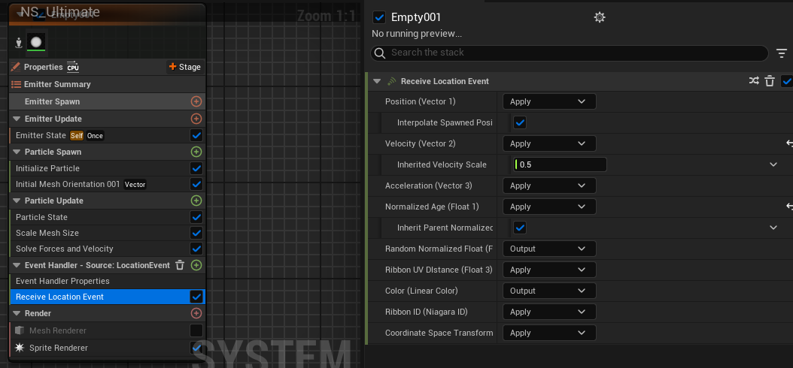Disable the Solve Forces and Velocity module
Screen dimensions: 793x368
196,249
